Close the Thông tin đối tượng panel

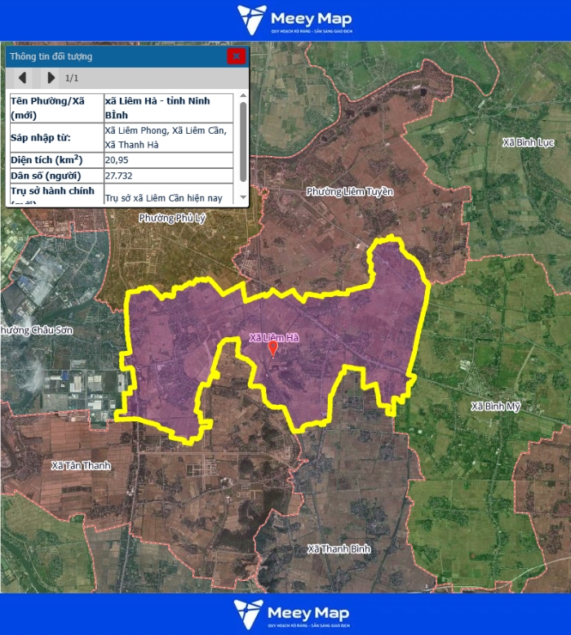pos(236,56)
